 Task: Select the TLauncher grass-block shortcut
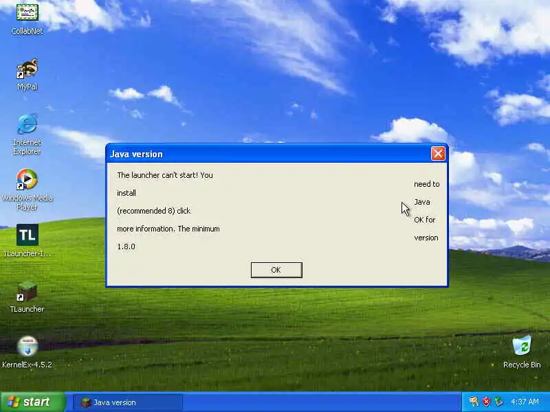(27, 297)
